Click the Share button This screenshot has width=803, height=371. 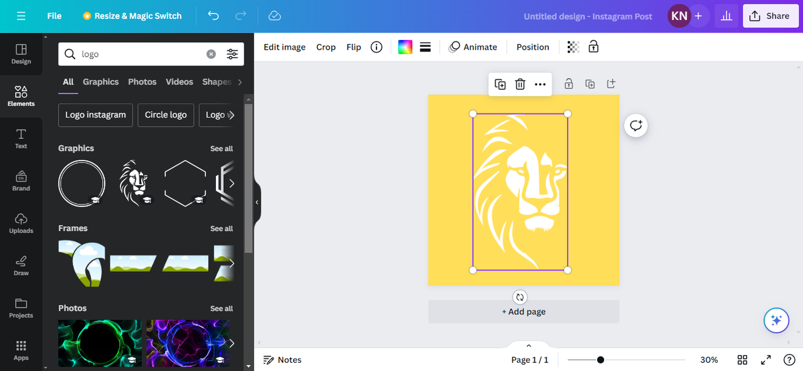click(771, 16)
